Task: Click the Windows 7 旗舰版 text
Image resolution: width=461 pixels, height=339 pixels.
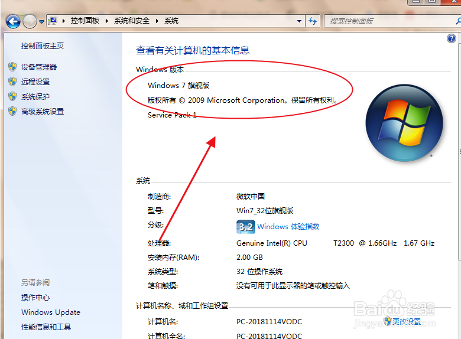Action: pyautogui.click(x=178, y=86)
